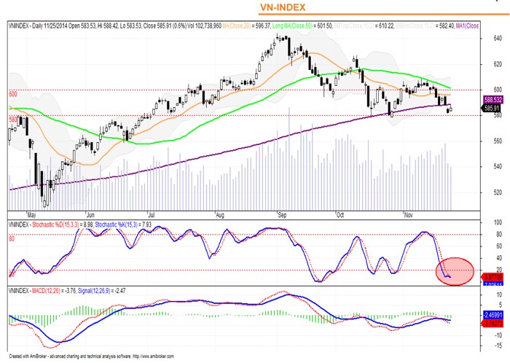
Task: Click the red 80 overbought level label
Action: pyautogui.click(x=12, y=238)
